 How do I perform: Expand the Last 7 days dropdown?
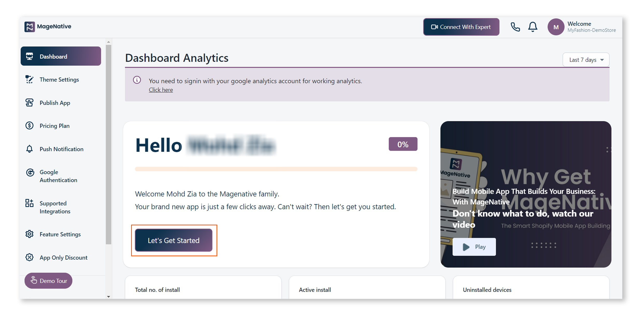(586, 60)
